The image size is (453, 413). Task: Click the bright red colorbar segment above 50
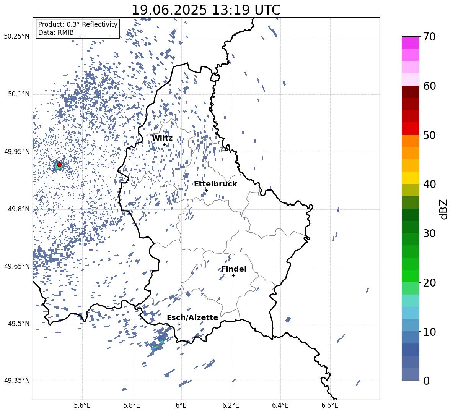click(410, 129)
